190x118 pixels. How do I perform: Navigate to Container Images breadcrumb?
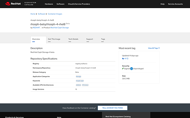tap(55, 14)
